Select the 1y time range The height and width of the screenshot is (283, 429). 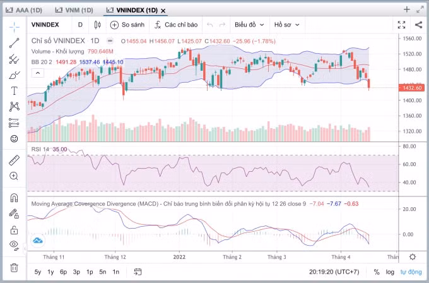pos(50,272)
